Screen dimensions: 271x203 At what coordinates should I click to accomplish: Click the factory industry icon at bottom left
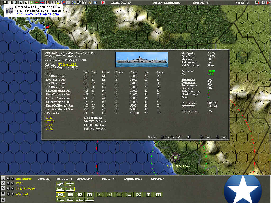[3, 200]
